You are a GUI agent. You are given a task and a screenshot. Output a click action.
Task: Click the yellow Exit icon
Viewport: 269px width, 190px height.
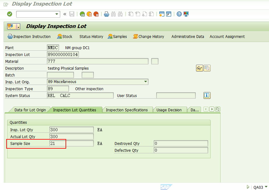[89, 14]
